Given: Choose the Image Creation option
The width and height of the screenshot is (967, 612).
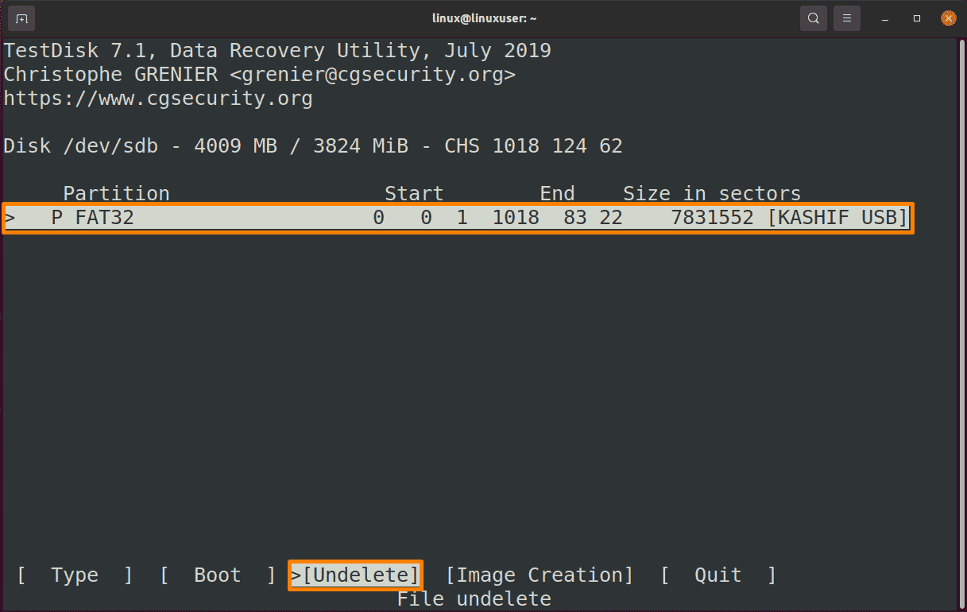Looking at the screenshot, I should 540,575.
